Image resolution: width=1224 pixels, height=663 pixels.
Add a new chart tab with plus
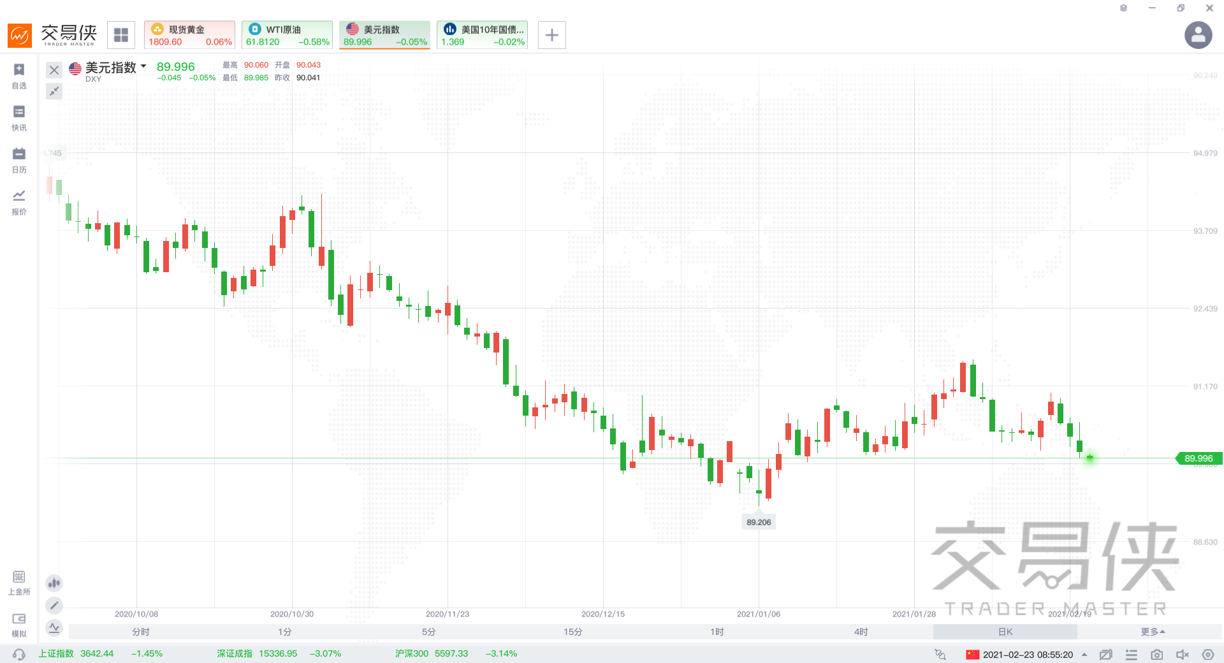click(x=552, y=35)
